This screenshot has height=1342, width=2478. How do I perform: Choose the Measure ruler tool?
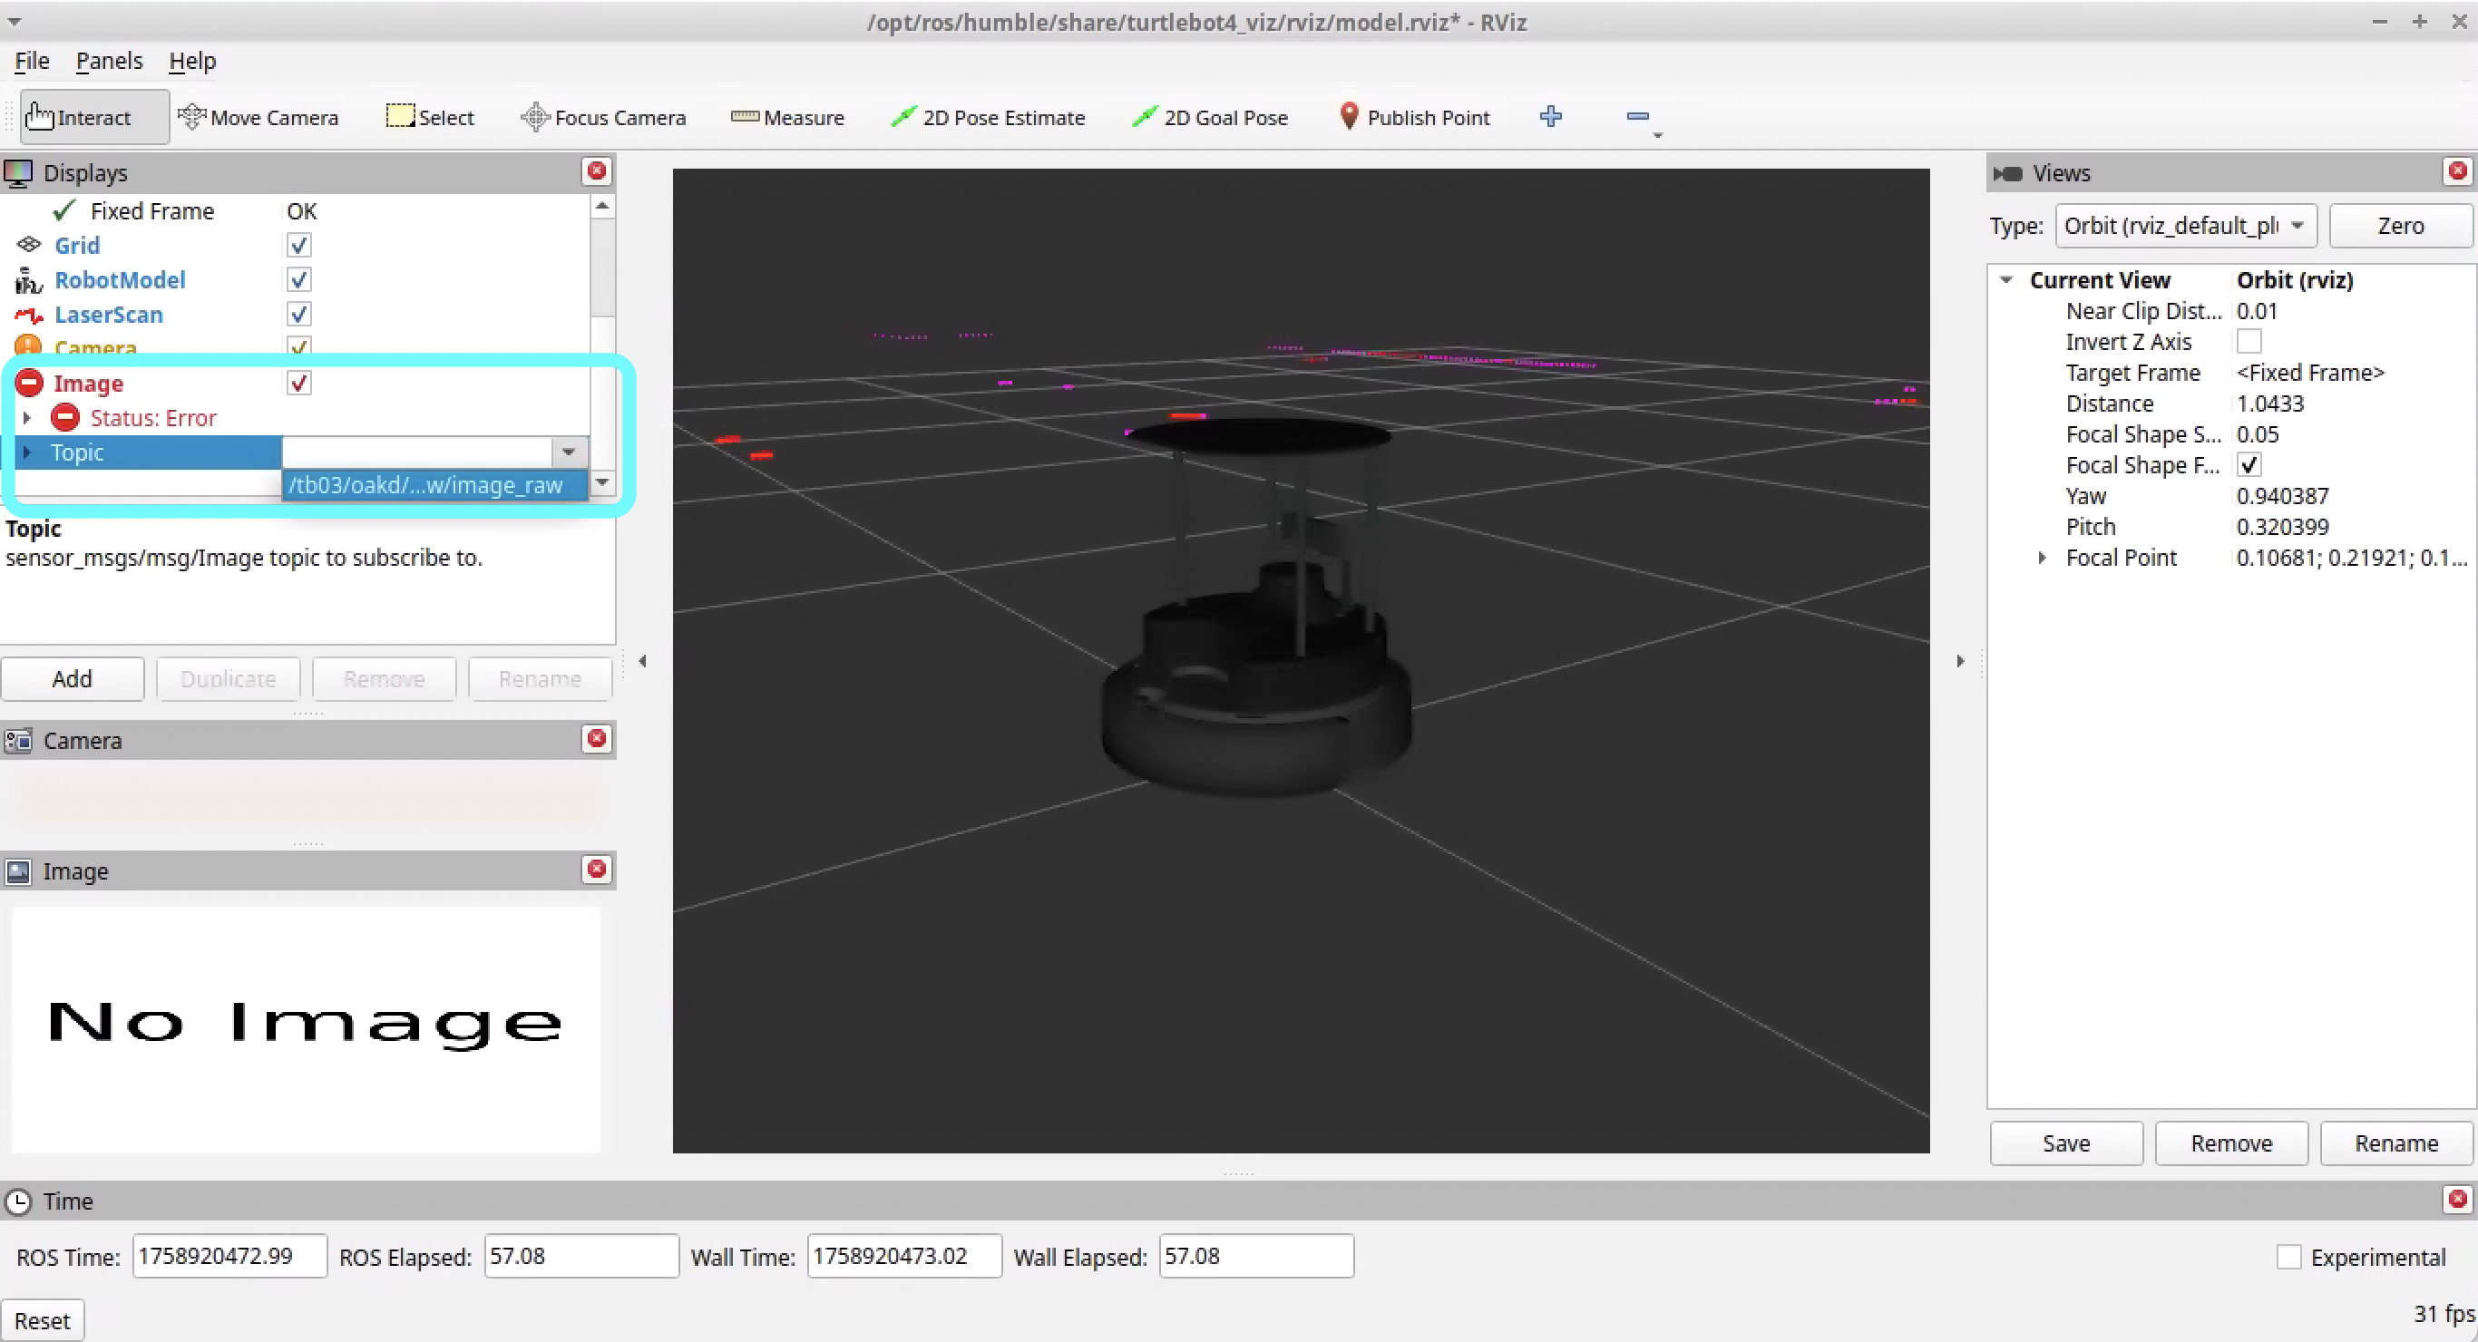point(787,117)
